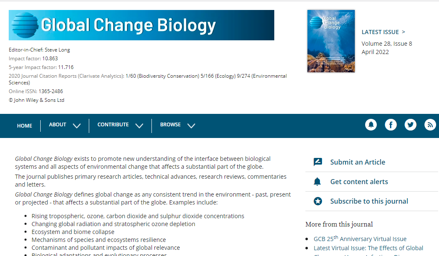This screenshot has width=439, height=256.
Task: Click the bell icon beside Get content alerts
Action: [x=317, y=182]
